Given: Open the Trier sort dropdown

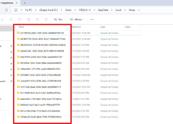Looking at the screenshot, I should (x=59, y=19).
